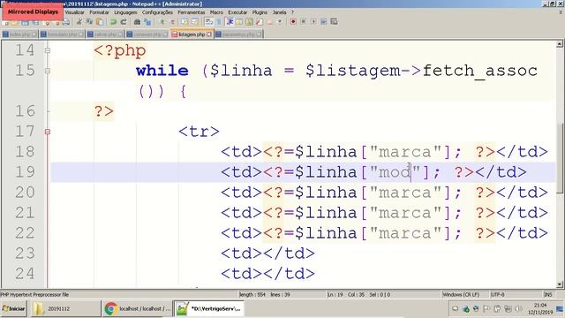This screenshot has width=565, height=318.
Task: Toggle Word Wrap toolbar icon
Action: coord(208,21)
